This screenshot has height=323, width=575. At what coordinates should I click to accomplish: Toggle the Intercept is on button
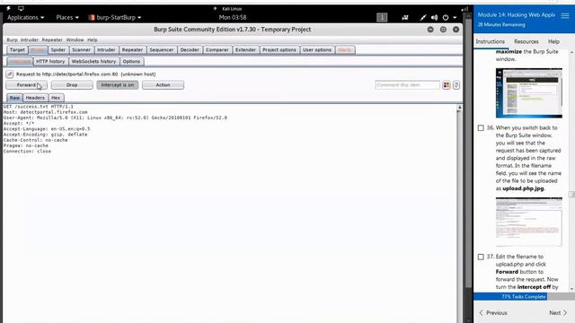pos(118,85)
